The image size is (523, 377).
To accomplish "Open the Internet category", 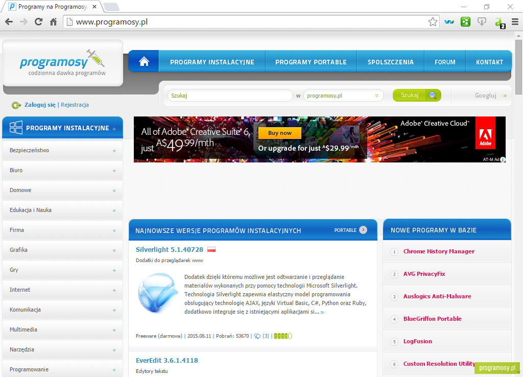I will coord(62,290).
